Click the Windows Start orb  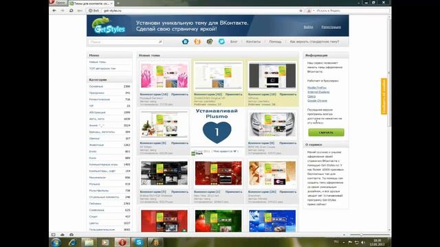56,242
